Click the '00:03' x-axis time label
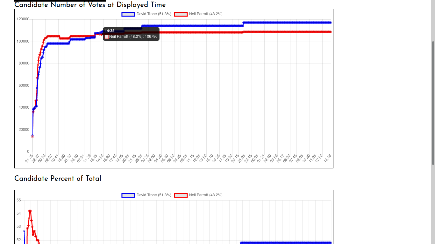The height and width of the screenshot is (244, 435). (x=42, y=158)
